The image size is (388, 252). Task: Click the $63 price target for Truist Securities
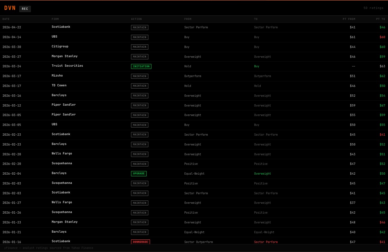[382, 66]
